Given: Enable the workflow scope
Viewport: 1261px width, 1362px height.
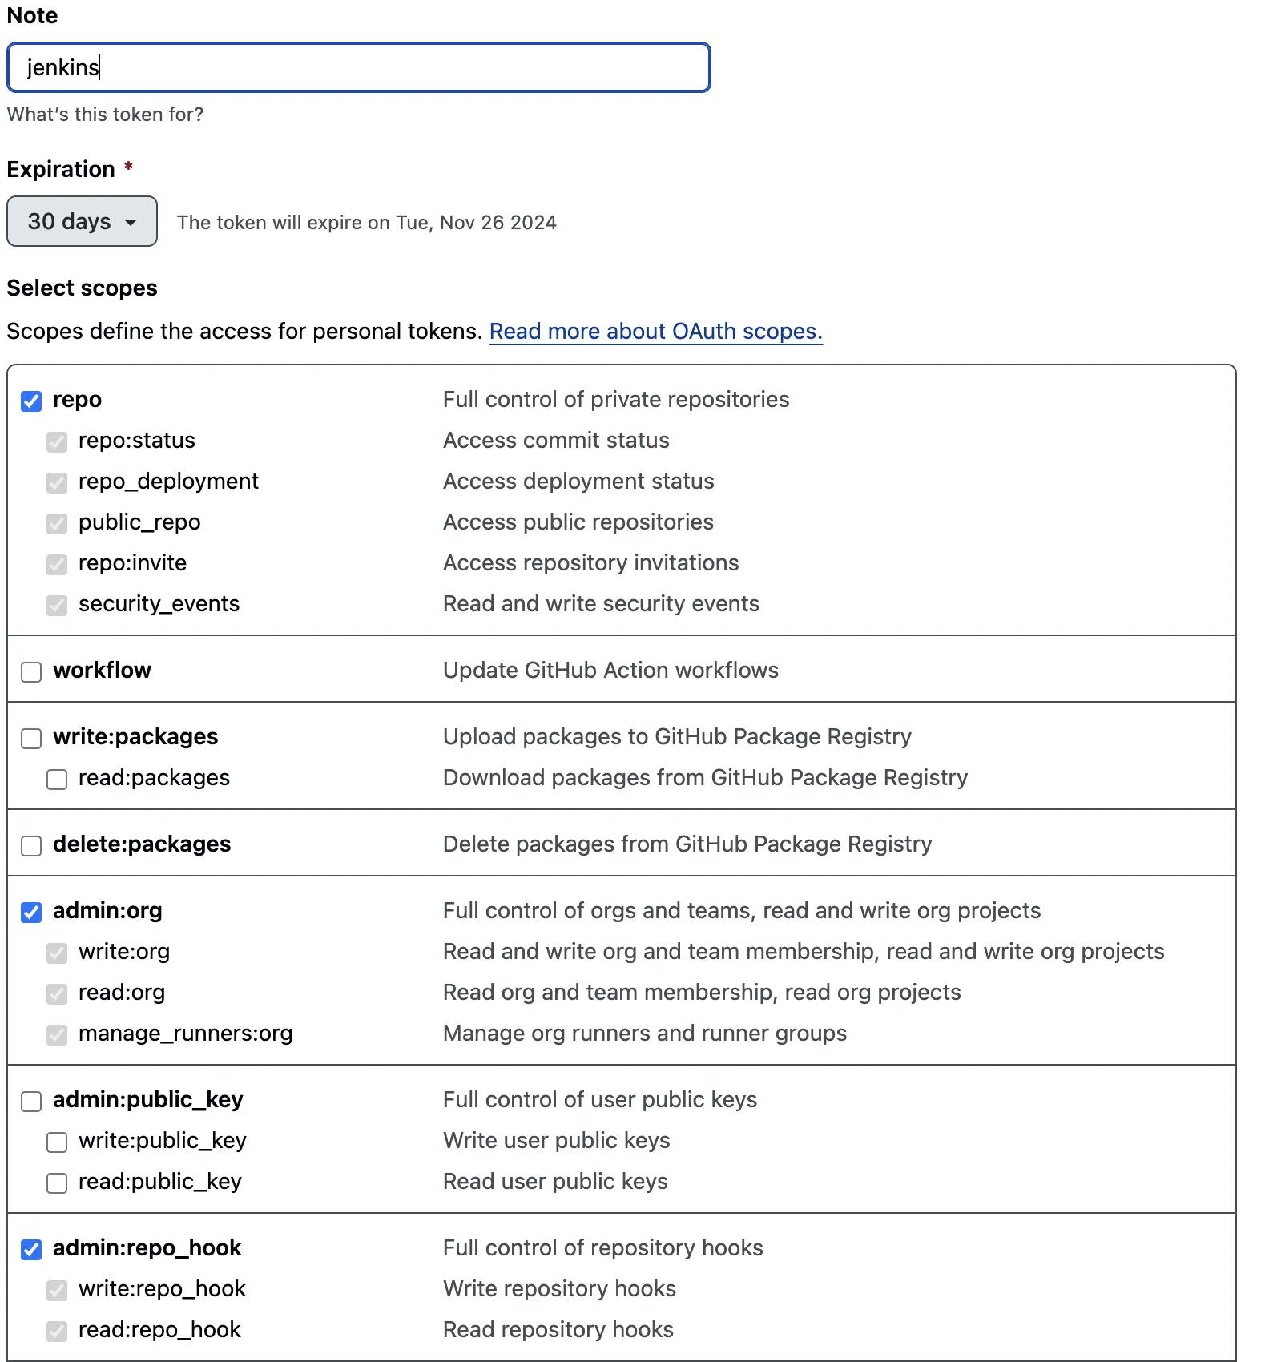Looking at the screenshot, I should tap(30, 672).
